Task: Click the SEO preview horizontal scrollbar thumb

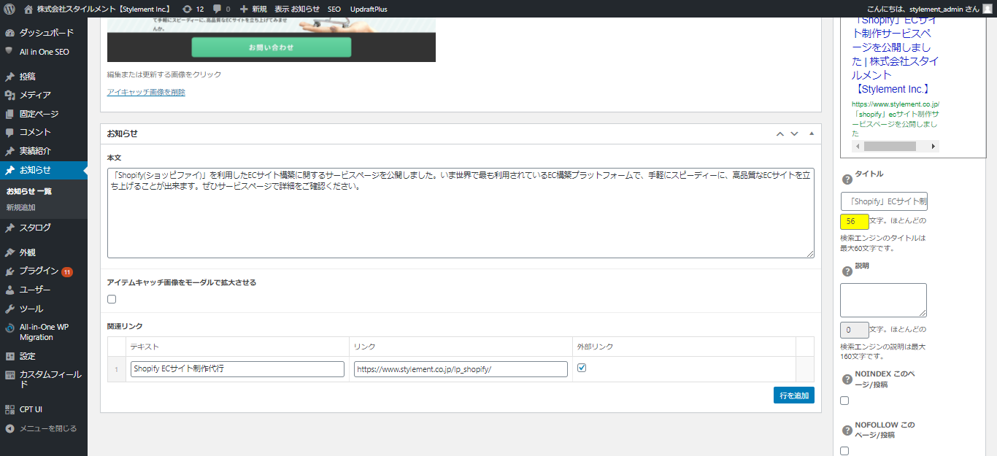Action: pyautogui.click(x=890, y=146)
